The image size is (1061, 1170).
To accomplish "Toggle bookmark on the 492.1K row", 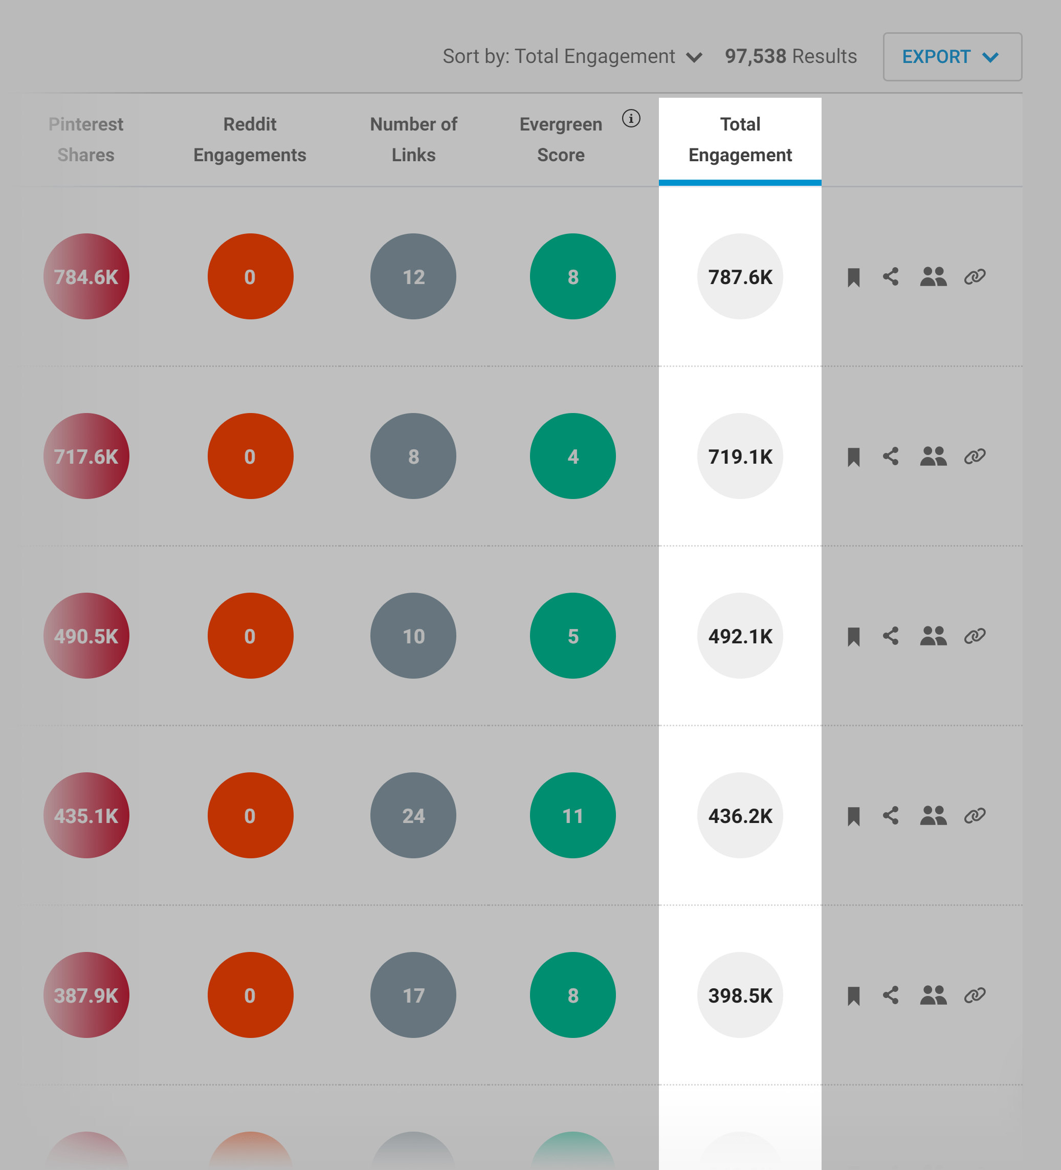I will (853, 636).
